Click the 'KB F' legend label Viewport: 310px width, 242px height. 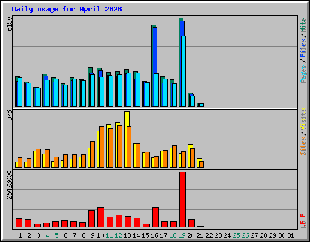[x=303, y=221]
